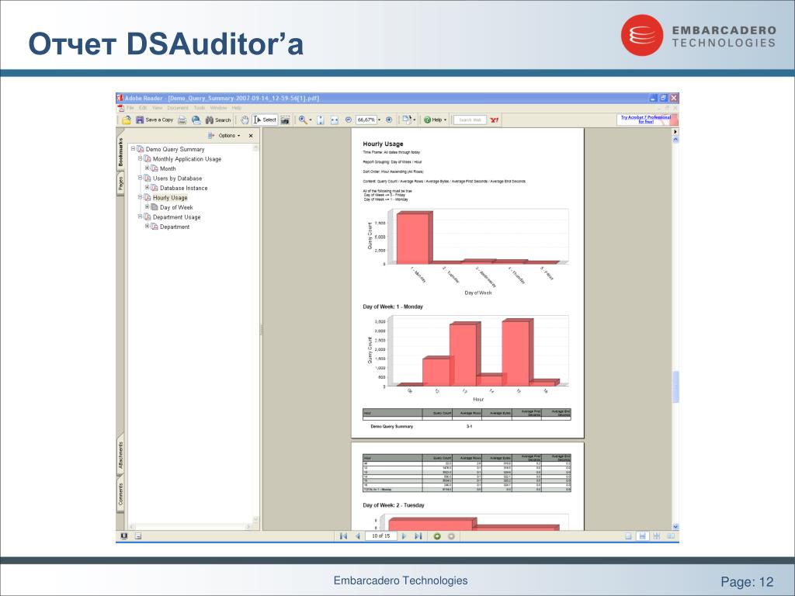Collapse the Department Usage node
The height and width of the screenshot is (596, 795).
141,217
